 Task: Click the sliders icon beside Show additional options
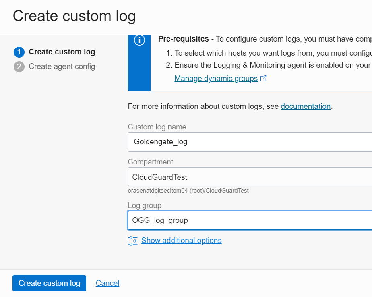pyautogui.click(x=133, y=241)
